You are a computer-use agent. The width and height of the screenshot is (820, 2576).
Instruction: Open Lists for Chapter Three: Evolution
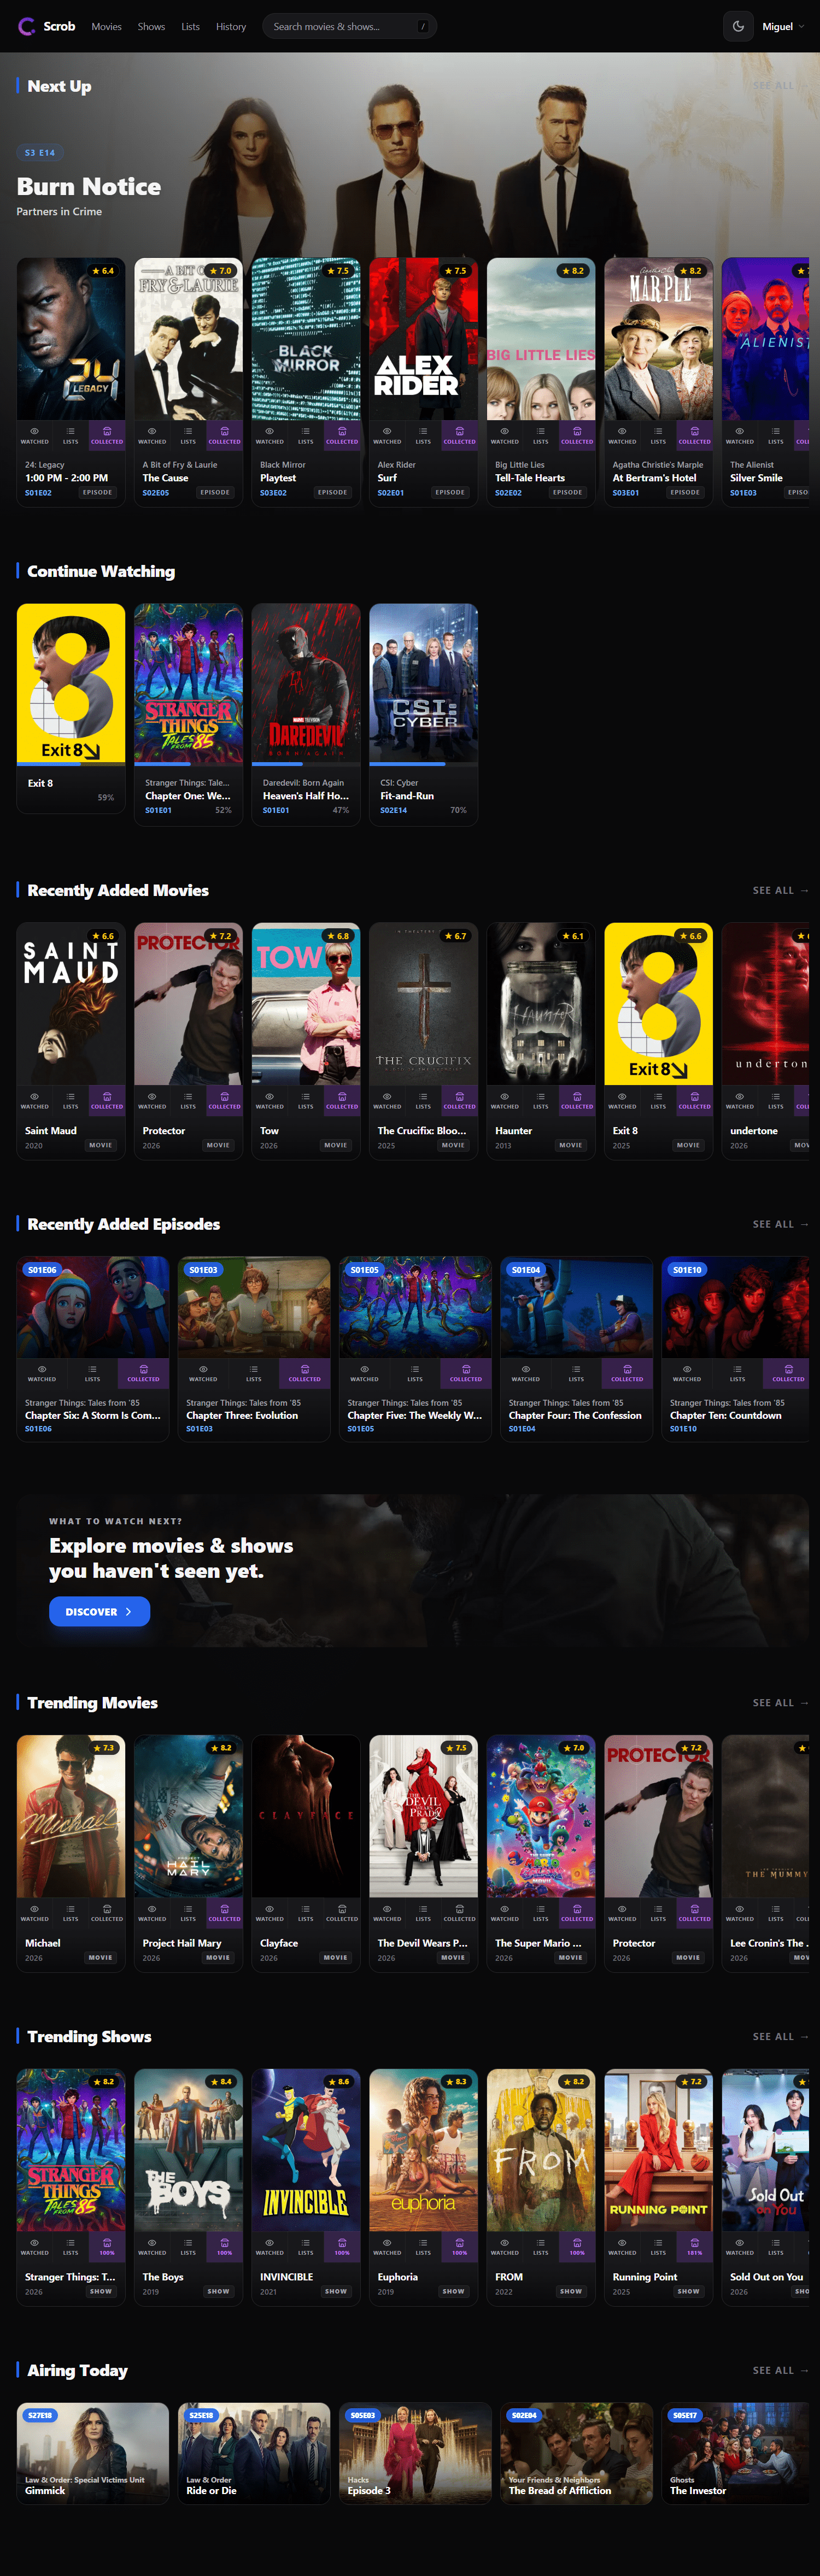(x=254, y=1373)
